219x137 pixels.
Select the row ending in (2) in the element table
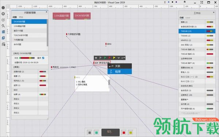pos(30,72)
